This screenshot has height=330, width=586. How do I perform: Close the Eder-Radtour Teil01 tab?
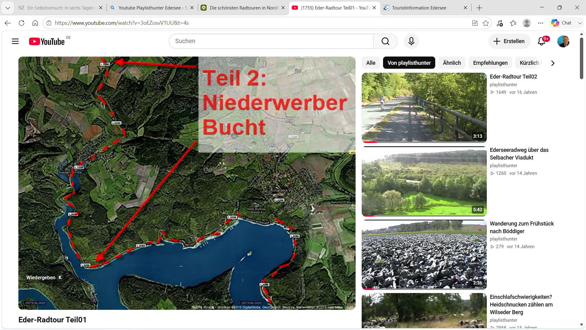click(x=374, y=8)
